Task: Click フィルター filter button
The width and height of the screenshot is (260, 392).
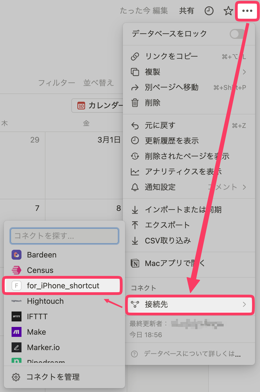Action: point(56,83)
